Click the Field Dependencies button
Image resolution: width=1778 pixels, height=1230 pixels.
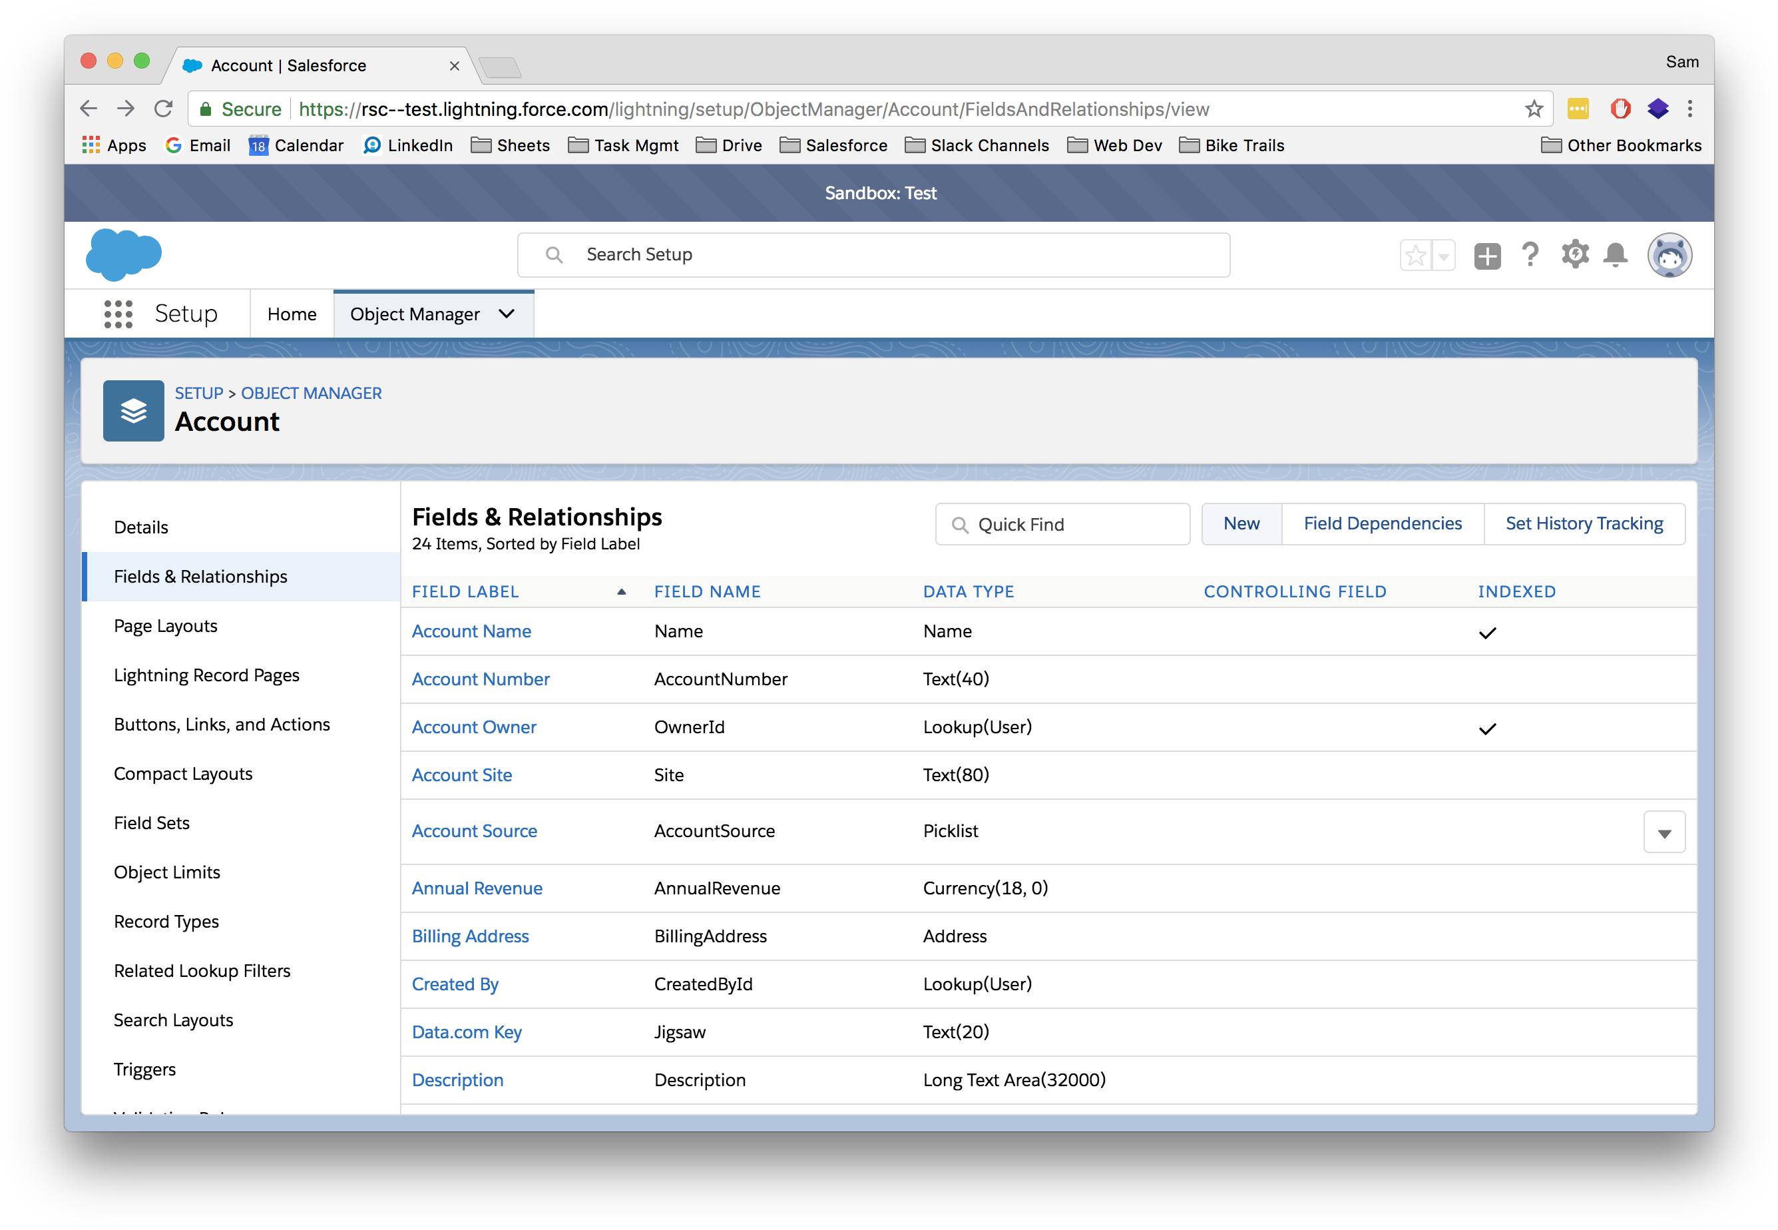1383,524
